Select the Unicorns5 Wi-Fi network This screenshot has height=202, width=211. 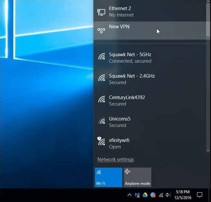click(x=119, y=122)
